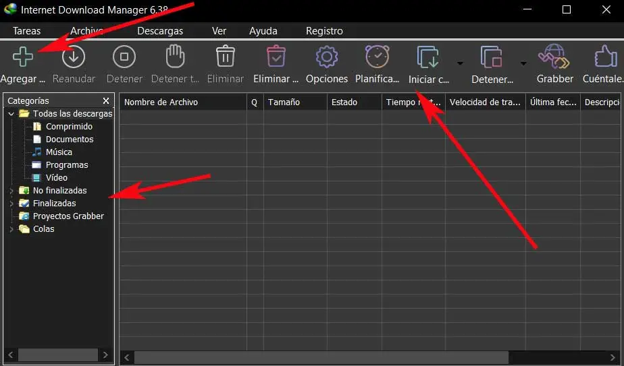Maximize the Internet Download Manager window
This screenshot has height=366, width=624.
pyautogui.click(x=567, y=9)
